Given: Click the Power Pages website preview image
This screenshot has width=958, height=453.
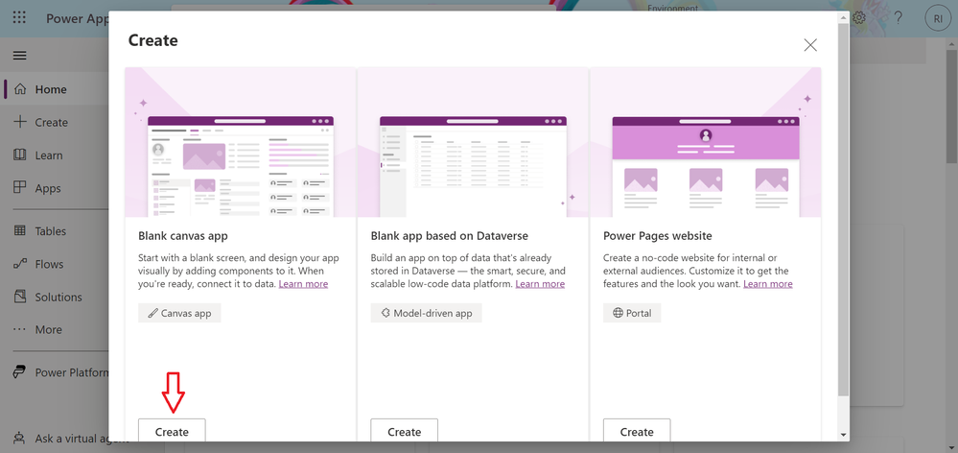Looking at the screenshot, I should pos(706,142).
